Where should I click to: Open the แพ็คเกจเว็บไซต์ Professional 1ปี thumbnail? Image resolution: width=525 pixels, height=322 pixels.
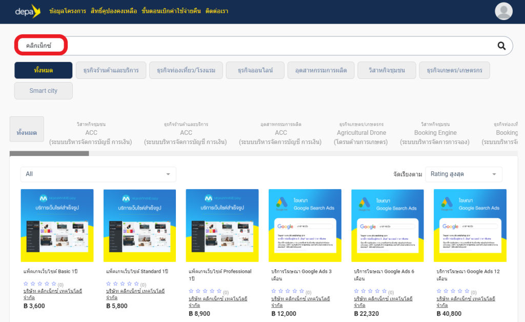(223, 226)
